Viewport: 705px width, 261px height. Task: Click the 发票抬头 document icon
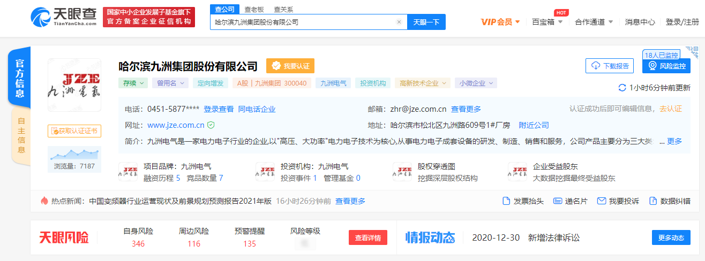pos(506,201)
